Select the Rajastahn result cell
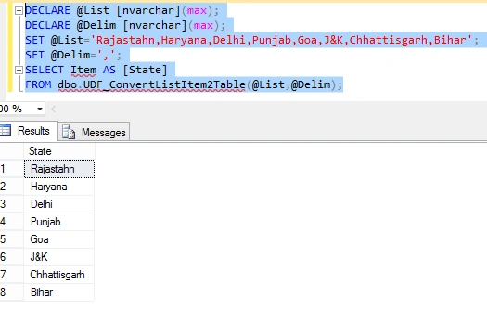Image resolution: width=487 pixels, height=335 pixels. point(59,169)
